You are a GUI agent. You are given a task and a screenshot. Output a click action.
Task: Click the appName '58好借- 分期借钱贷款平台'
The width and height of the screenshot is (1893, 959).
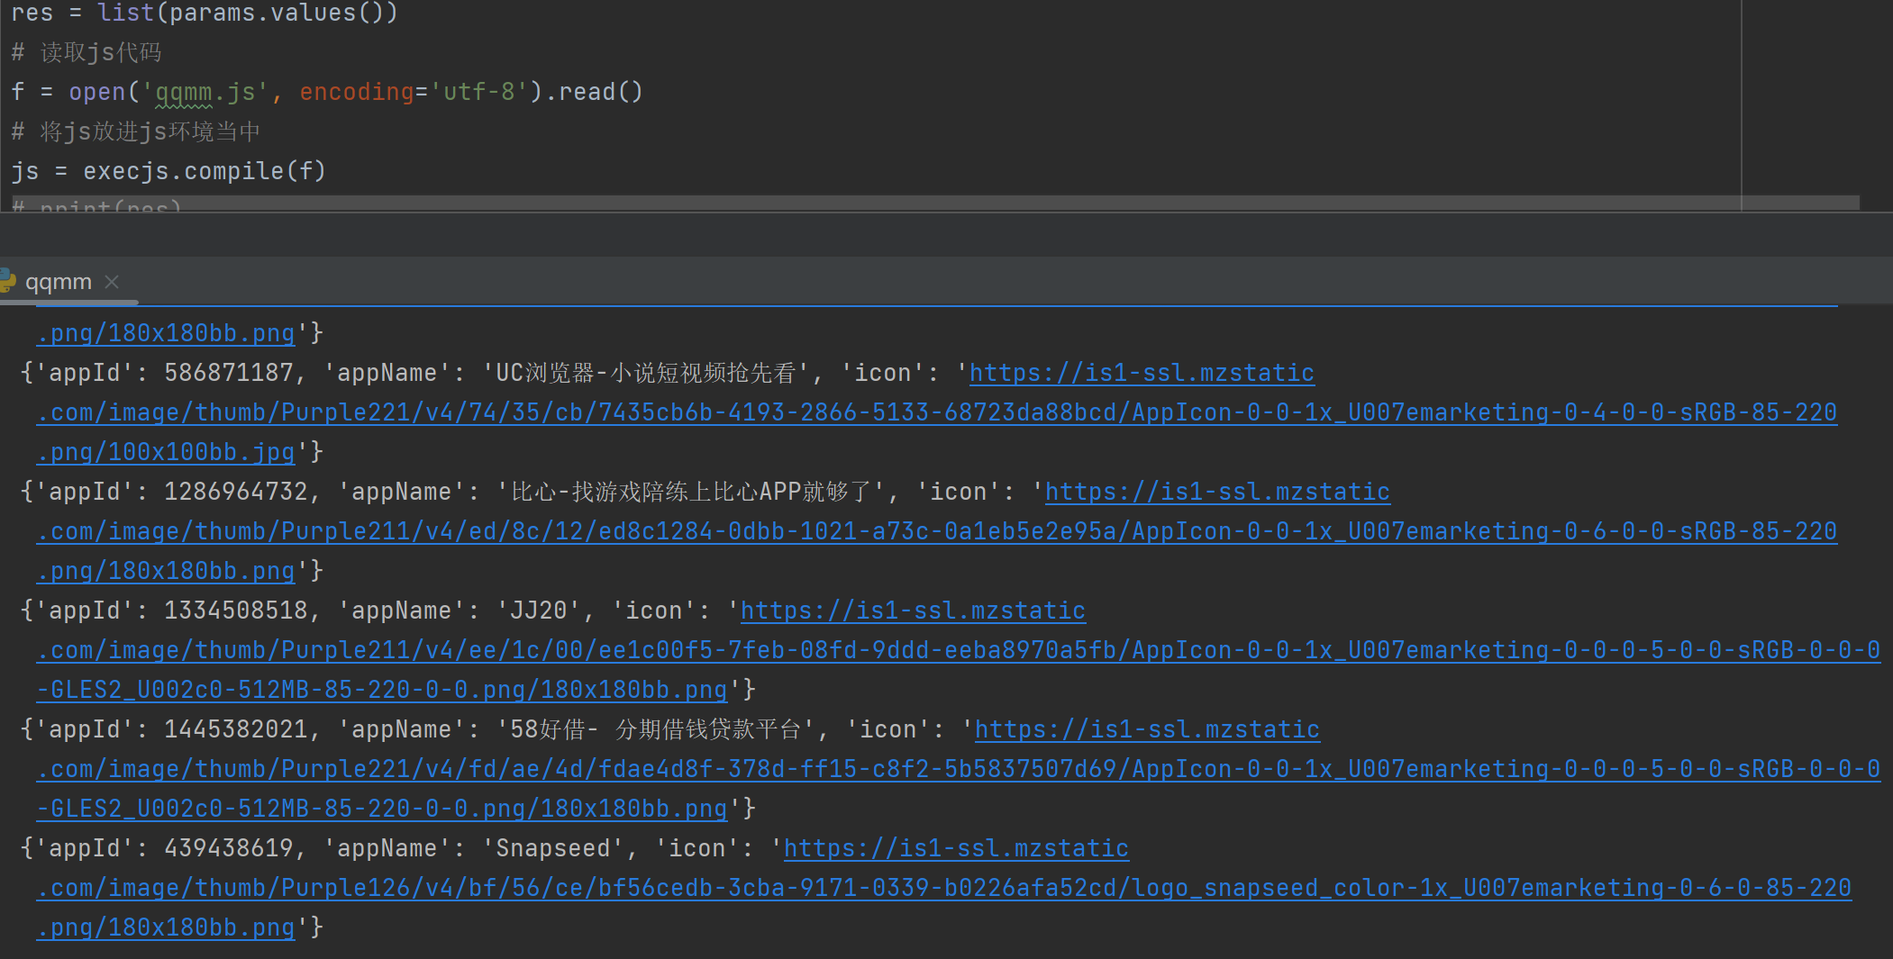coord(656,729)
